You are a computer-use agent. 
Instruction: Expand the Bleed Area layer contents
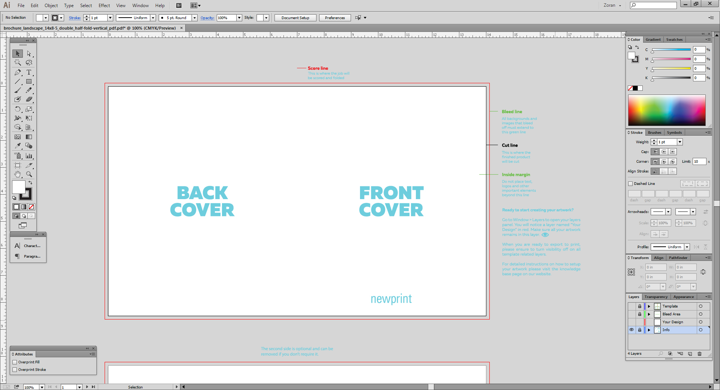click(649, 314)
